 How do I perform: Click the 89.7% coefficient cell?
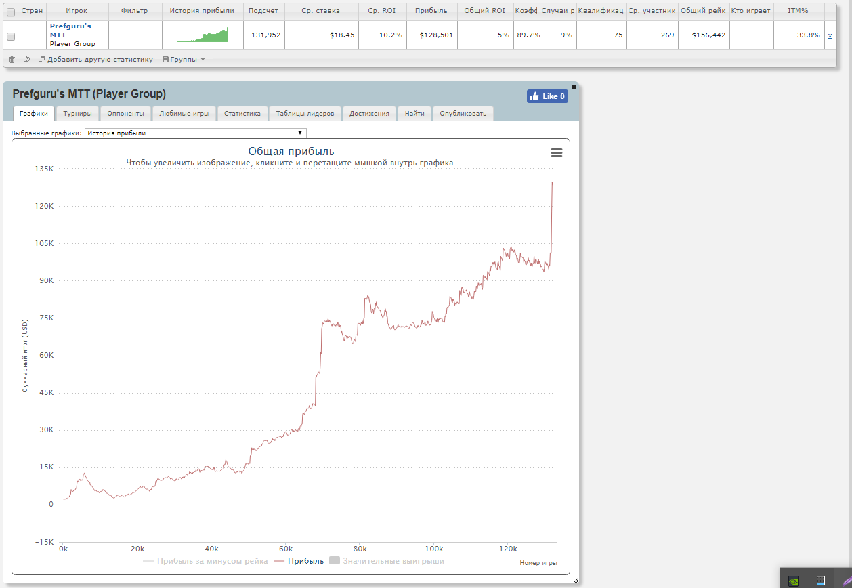coord(526,35)
